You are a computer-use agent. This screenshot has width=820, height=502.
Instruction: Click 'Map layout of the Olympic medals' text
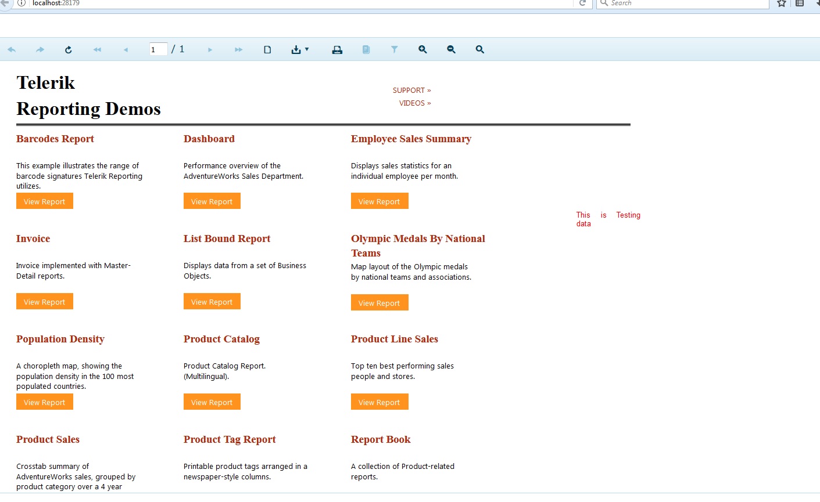click(x=411, y=272)
